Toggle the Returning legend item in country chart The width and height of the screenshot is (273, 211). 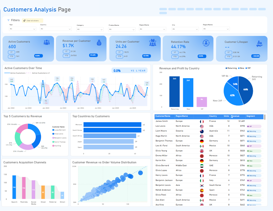click(x=231, y=68)
